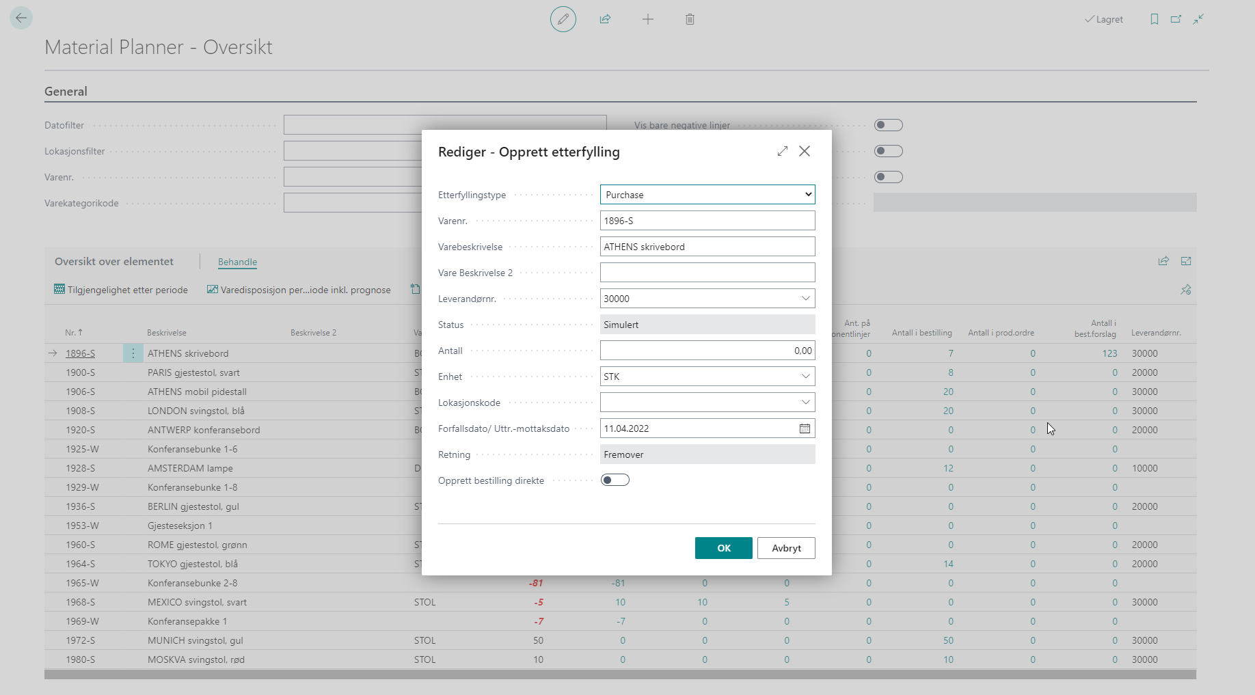Click the plus icon to add new
This screenshot has height=695, width=1255.
point(647,19)
